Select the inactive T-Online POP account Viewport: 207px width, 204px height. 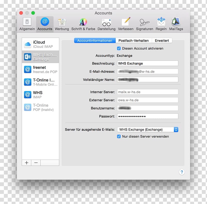[x=40, y=107]
